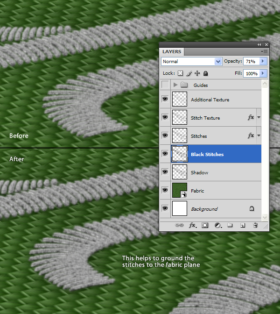Hide the Stitch Texture layer
The image size is (280, 314).
pos(165,117)
